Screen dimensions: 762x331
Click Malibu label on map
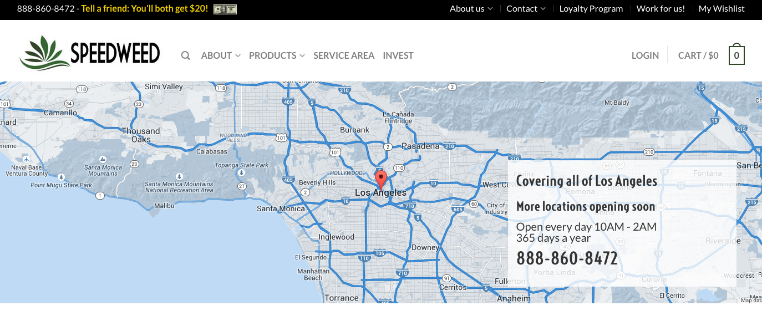pos(164,206)
